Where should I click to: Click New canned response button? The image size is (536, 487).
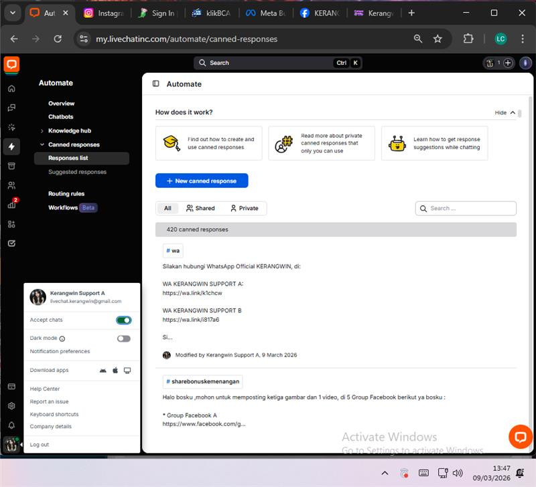coord(202,181)
